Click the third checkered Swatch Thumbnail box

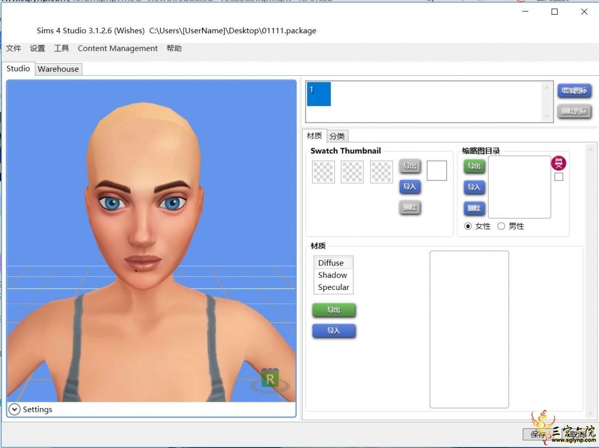pyautogui.click(x=381, y=172)
